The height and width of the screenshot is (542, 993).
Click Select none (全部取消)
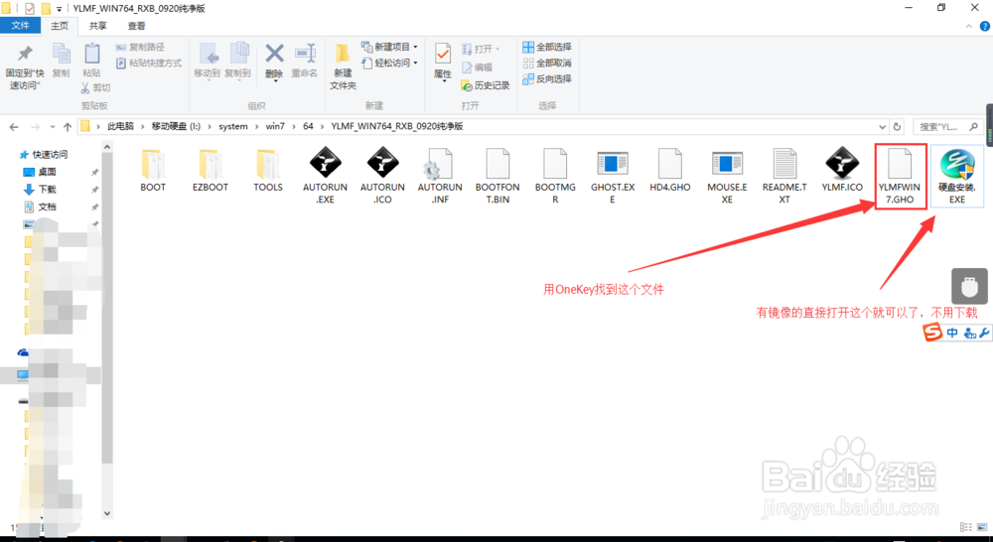547,63
